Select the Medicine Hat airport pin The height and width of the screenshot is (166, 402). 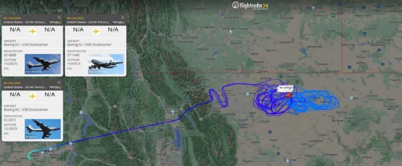[x=313, y=8]
